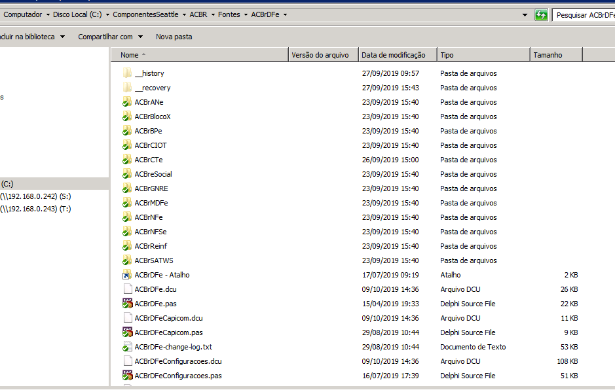615x392 pixels.
Task: Select the ACBrReinf folder icon
Action: tap(127, 246)
